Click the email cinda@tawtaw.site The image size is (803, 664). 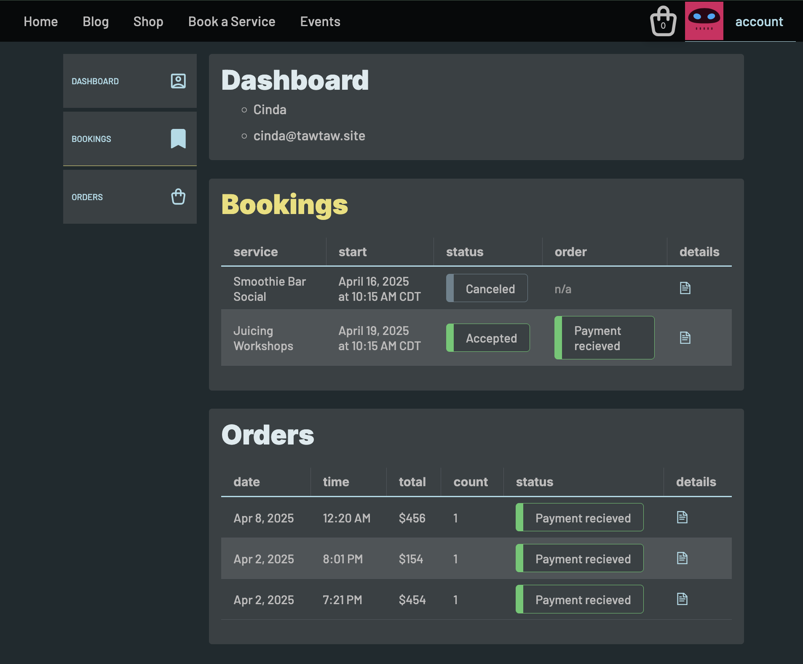pyautogui.click(x=309, y=136)
